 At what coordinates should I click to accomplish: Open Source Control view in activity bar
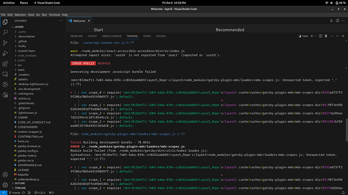(x=5, y=43)
